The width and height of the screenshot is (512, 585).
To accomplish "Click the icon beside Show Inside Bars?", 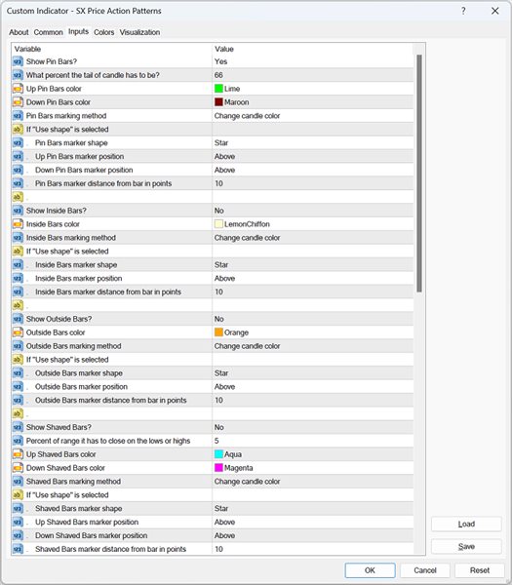I will tap(18, 211).
